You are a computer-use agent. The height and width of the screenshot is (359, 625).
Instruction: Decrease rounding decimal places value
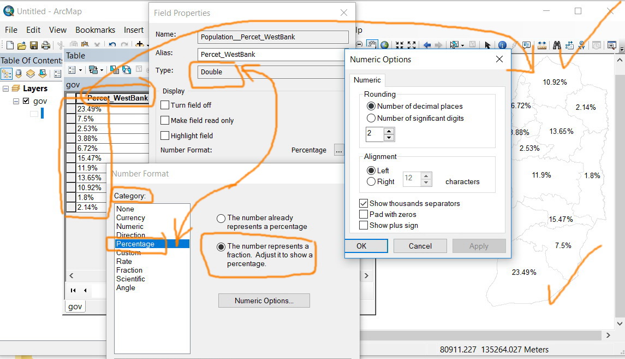tap(389, 137)
